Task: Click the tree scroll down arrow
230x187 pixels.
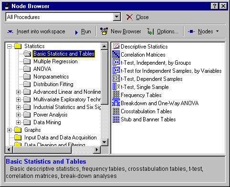Action: point(105,142)
